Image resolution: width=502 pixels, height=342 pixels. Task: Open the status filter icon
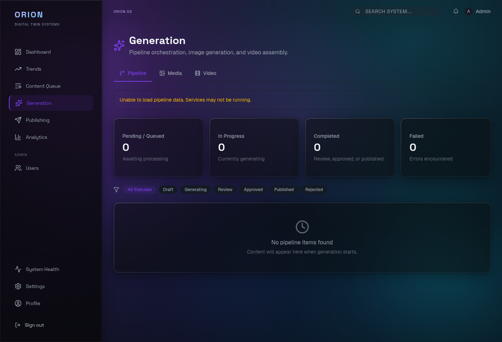pos(116,190)
